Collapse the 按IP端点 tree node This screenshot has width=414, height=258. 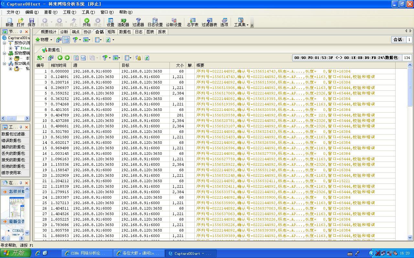[x=5, y=64]
